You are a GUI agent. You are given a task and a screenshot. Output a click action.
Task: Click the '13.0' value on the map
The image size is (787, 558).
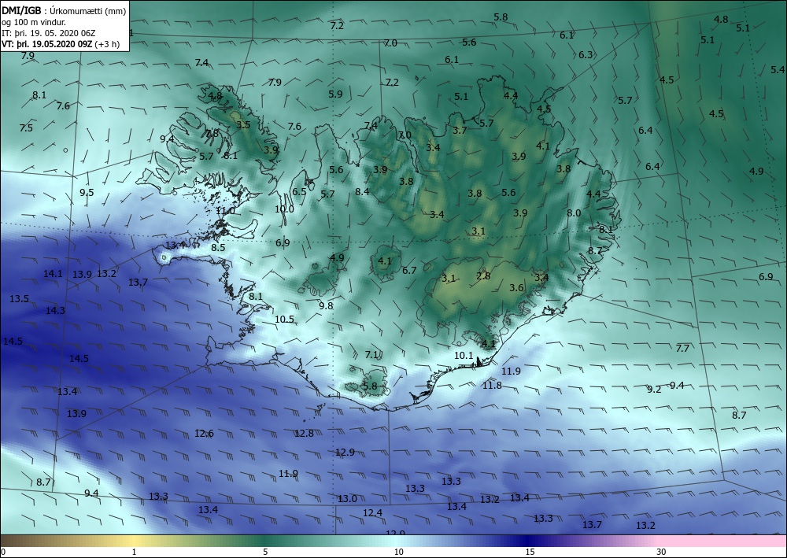coord(347,499)
